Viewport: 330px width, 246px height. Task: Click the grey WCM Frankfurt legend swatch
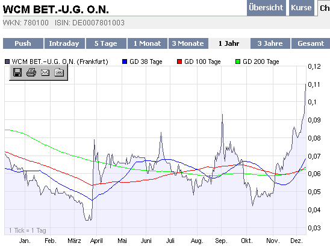tap(7, 61)
